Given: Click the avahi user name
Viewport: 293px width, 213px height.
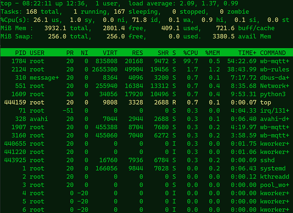Looking at the screenshot, I should 39,119.
